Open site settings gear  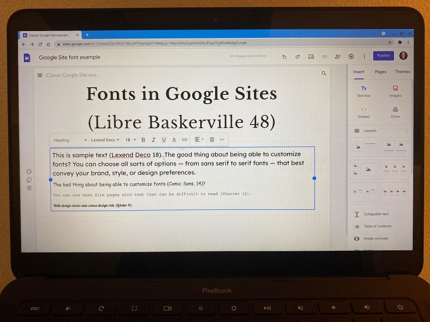point(351,56)
